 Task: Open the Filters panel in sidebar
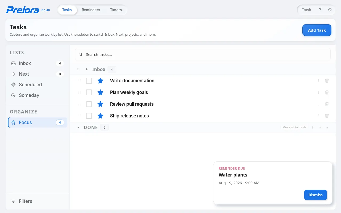[x=38, y=201]
